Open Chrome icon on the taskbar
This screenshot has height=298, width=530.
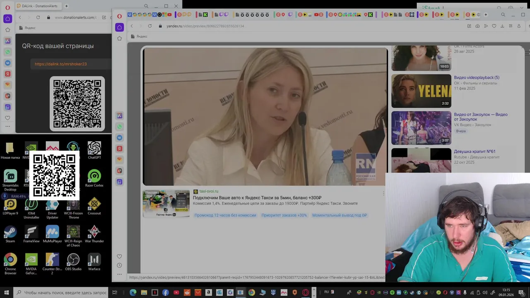click(251, 292)
